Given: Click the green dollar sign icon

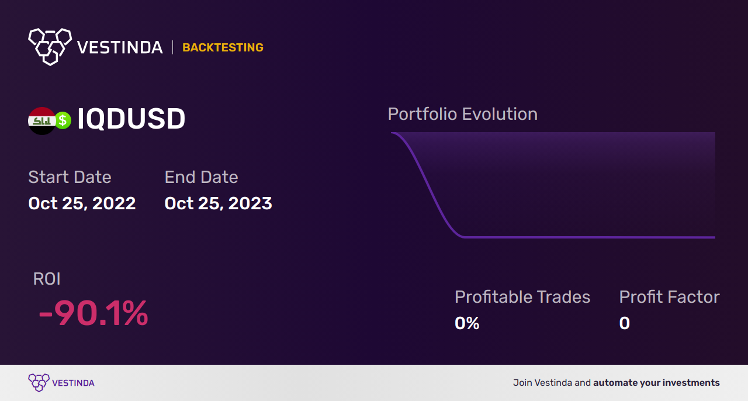Looking at the screenshot, I should pos(63,120).
